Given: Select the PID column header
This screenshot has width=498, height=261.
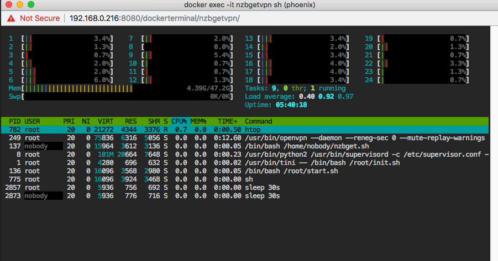Looking at the screenshot, I should click(14, 121).
